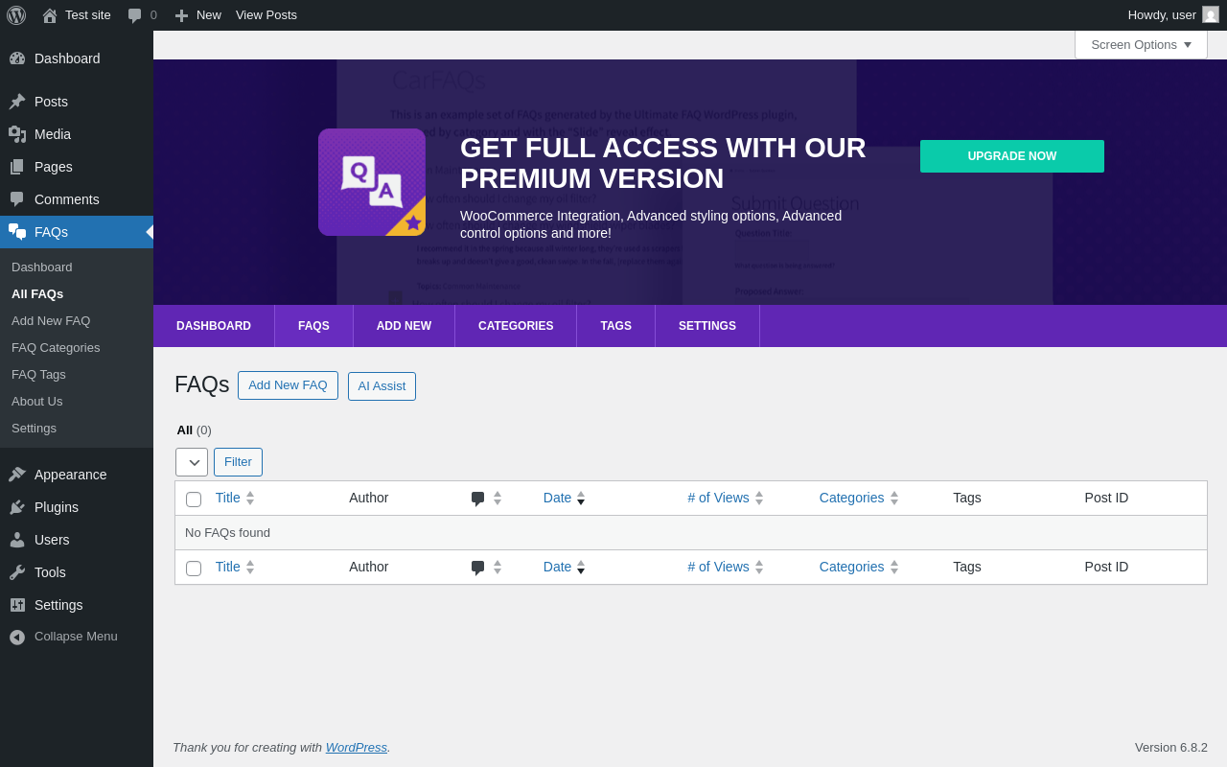The image size is (1227, 767).
Task: Click the Posts pushpin icon
Action: click(17, 102)
